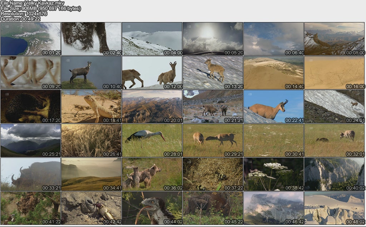Select the chamois against blue sky frame at 00:22:41
This screenshot has width=366, height=227.
tap(274, 107)
